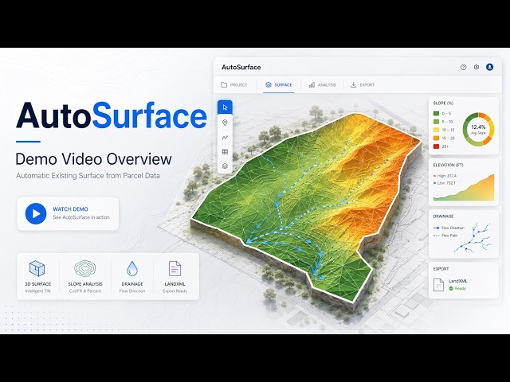Click the 5 – 10 slope swatch
Screen dimensions: 510x382
point(436,122)
